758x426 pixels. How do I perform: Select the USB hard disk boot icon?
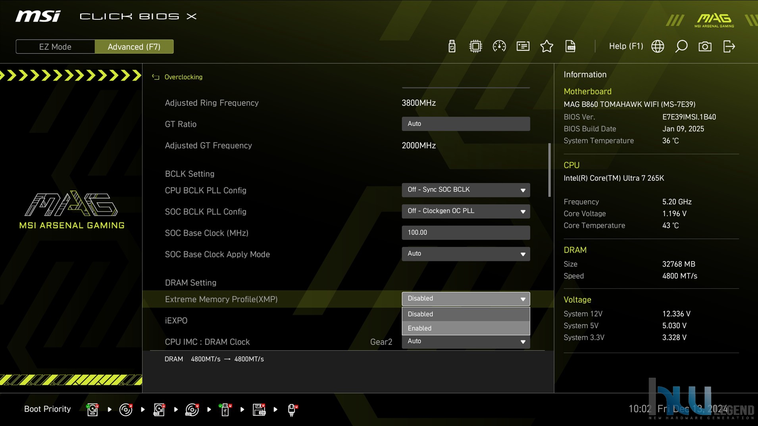click(x=159, y=409)
